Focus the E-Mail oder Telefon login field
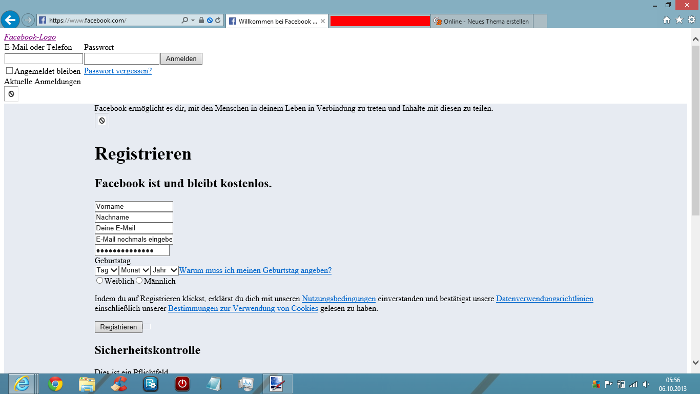Viewport: 700px width, 394px height. coord(44,59)
